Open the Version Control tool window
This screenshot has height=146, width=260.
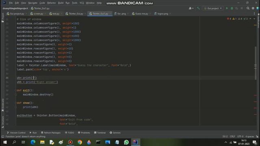coord(16,133)
